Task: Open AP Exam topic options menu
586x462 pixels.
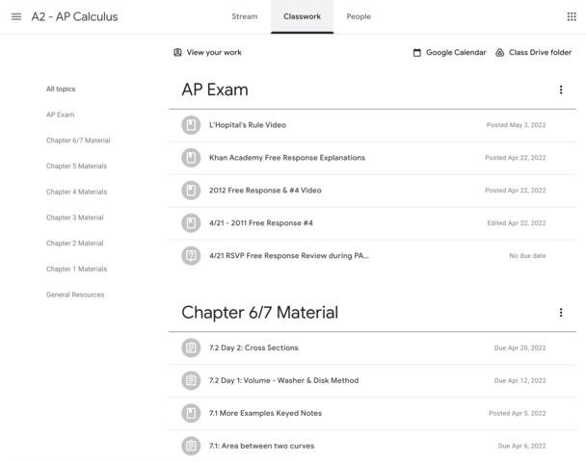Action: click(x=561, y=90)
